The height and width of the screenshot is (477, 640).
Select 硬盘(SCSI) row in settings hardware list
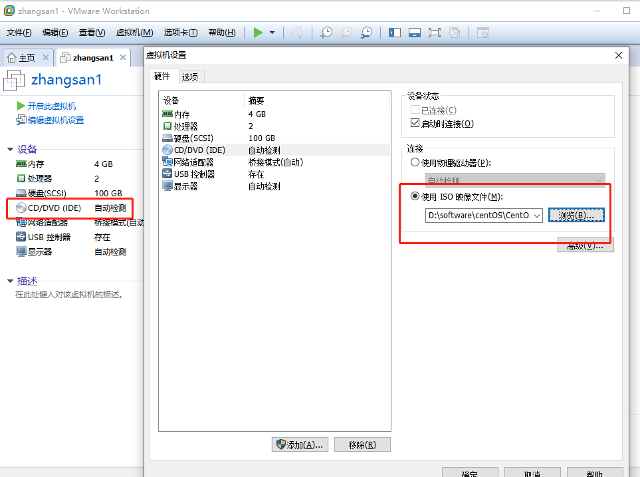(x=274, y=138)
